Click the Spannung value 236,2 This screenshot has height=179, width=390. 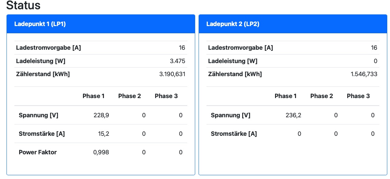pos(293,115)
